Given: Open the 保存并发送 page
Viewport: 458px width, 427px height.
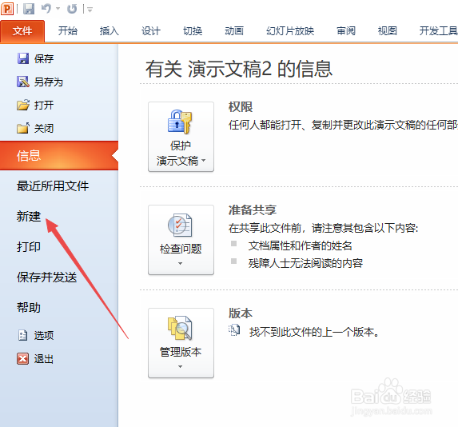Looking at the screenshot, I should click(x=46, y=277).
